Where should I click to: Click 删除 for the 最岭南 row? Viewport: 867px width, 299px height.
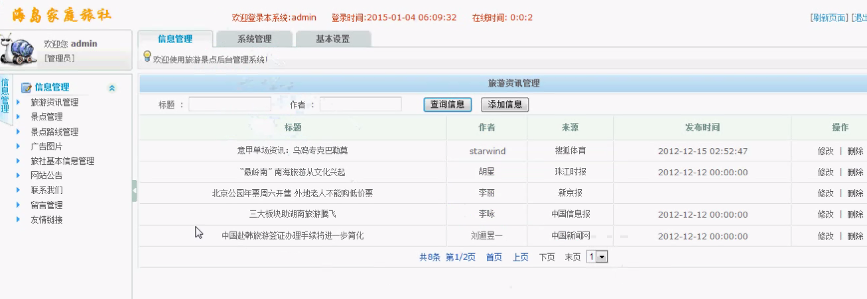(855, 172)
